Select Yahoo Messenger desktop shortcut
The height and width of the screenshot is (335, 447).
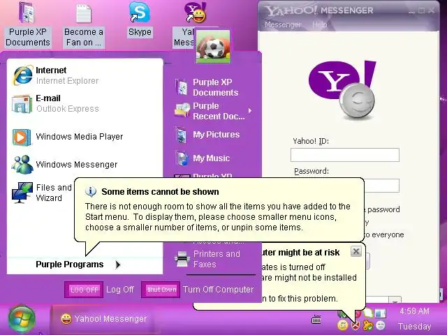[x=189, y=24]
